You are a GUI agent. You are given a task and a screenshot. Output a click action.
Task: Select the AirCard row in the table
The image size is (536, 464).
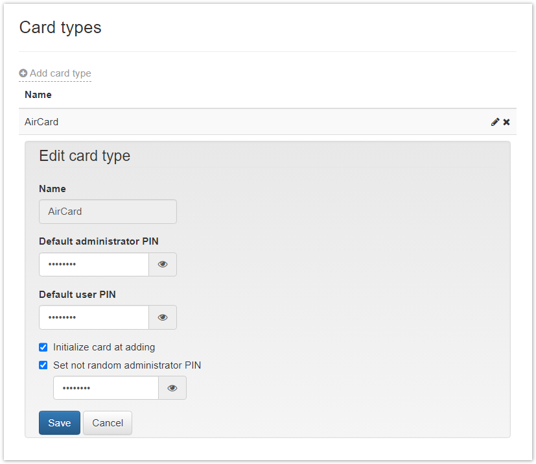[268, 122]
